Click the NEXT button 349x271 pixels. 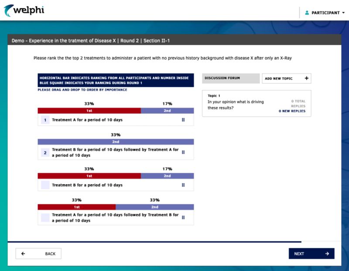pos(311,253)
